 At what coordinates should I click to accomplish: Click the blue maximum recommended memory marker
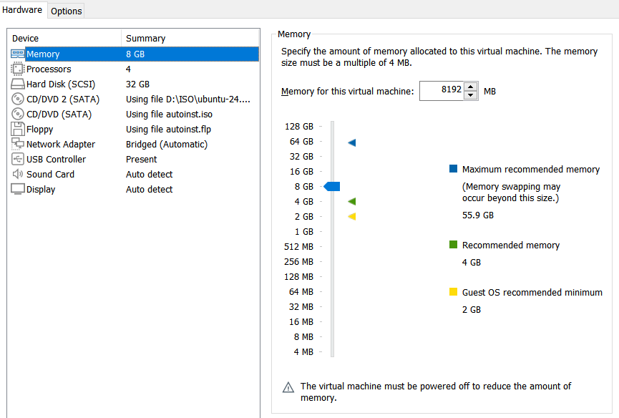tap(351, 142)
